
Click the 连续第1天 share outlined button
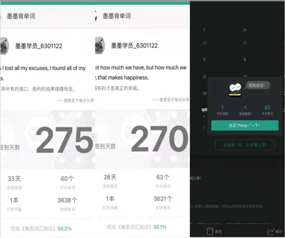pos(245,145)
